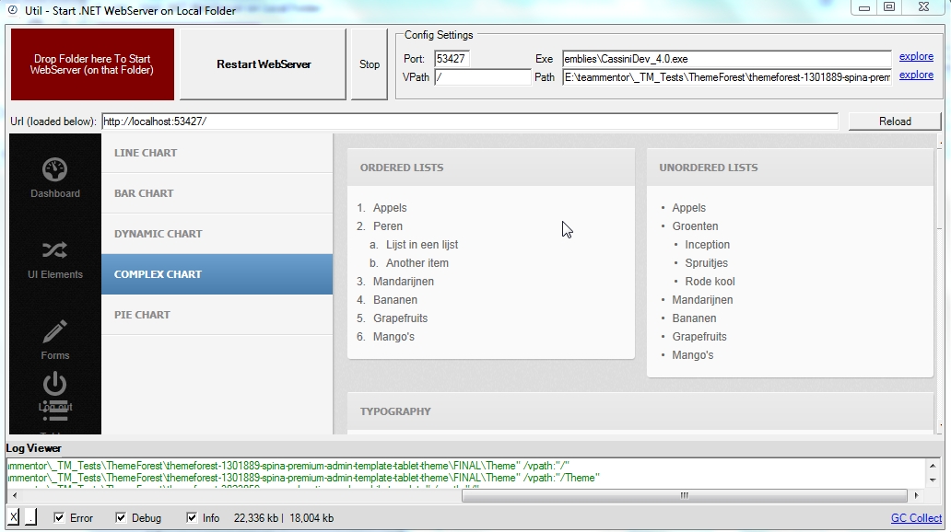Open the Forms pencil icon
Viewport: 951px width, 532px height.
[x=54, y=330]
